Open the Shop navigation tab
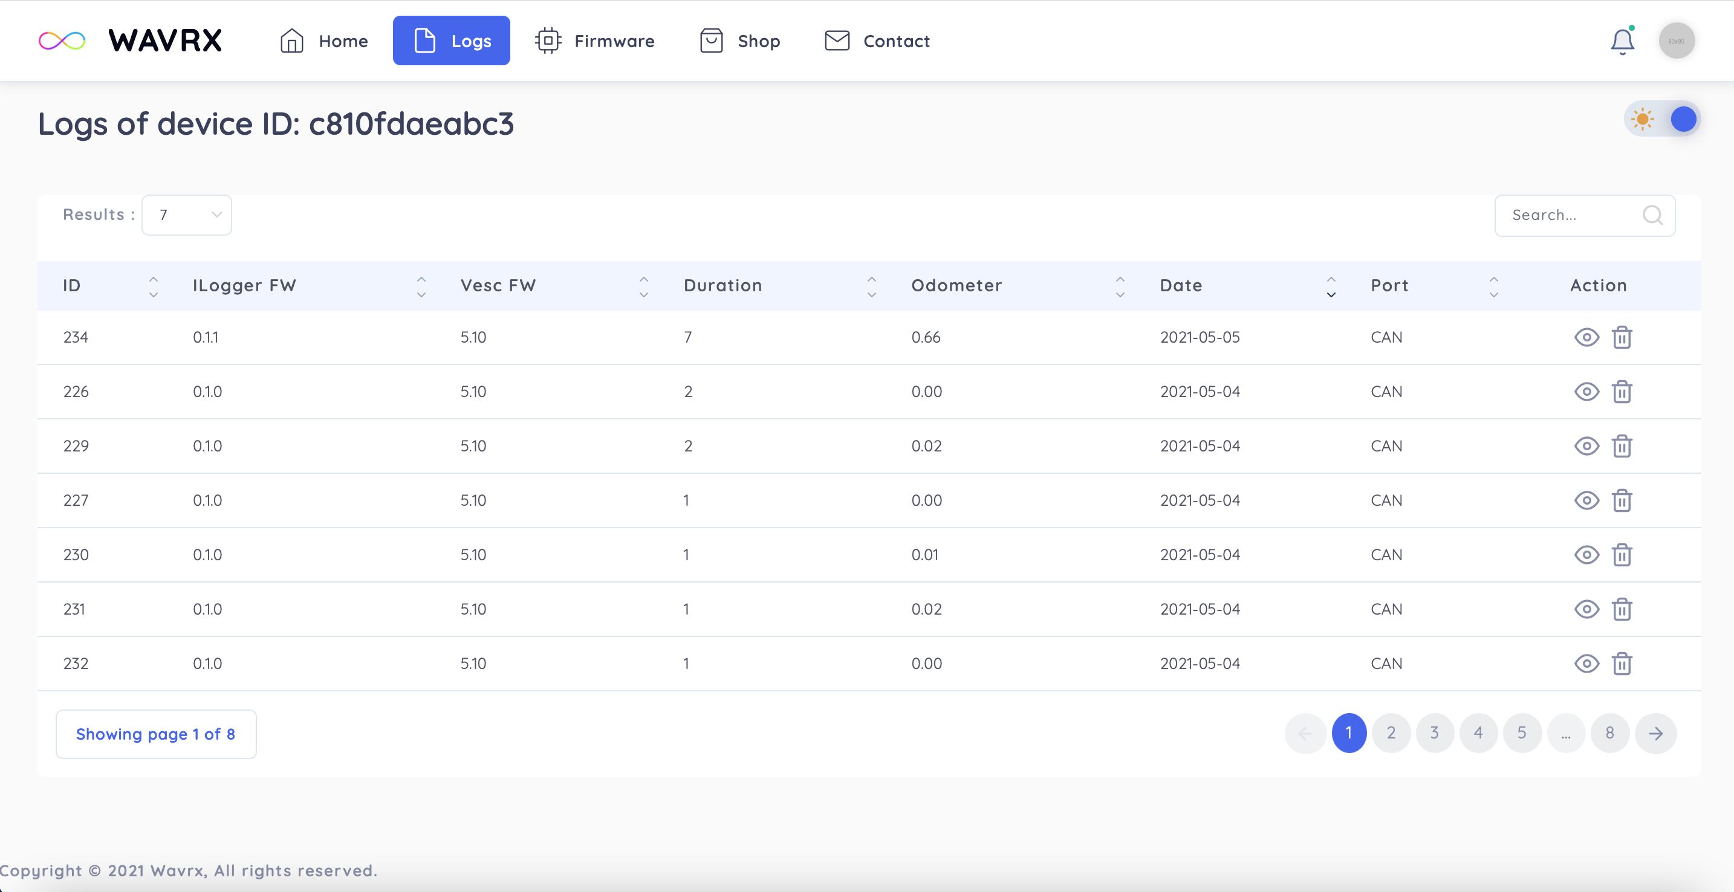Screen dimensions: 1734x892 740,41
